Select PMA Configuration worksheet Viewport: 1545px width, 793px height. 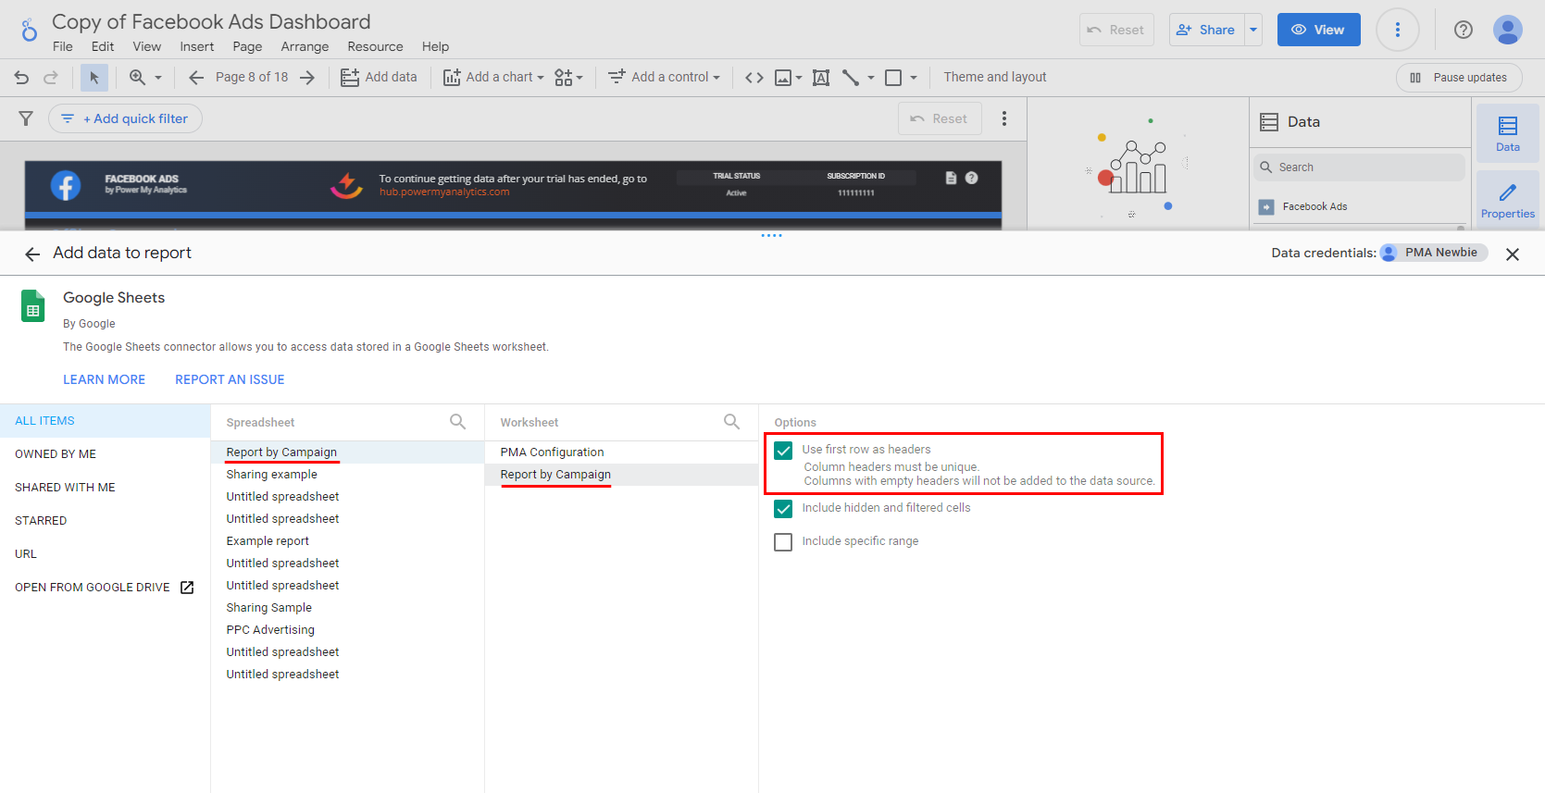[x=552, y=452]
